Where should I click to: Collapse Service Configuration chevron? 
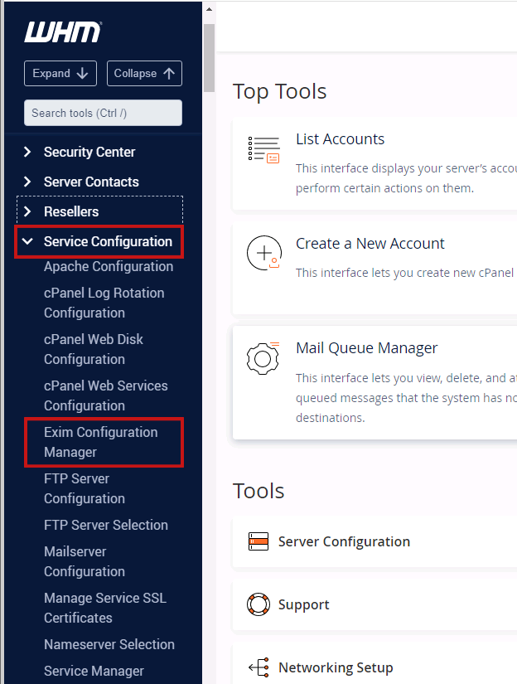(27, 241)
